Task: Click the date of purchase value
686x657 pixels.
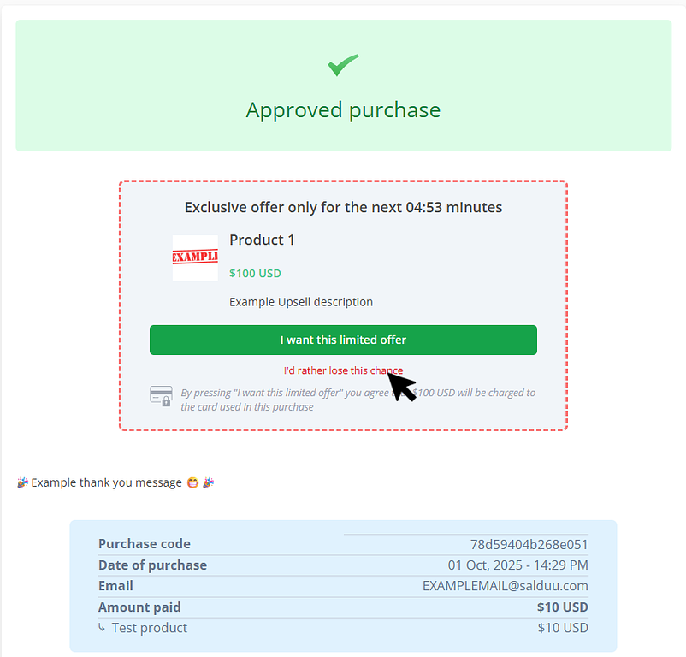Action: 517,565
